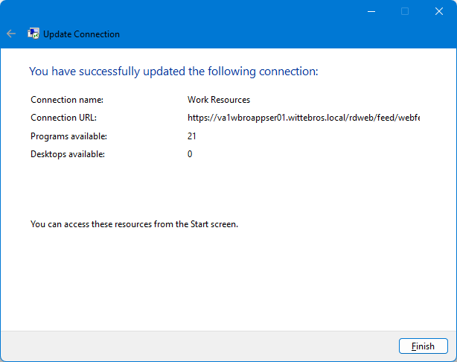
Task: Click the 'access these resources from the Start screen' text
Action: click(151, 224)
